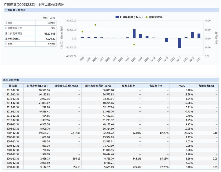Click ROIC value 6.48%

pyautogui.click(x=189, y=167)
